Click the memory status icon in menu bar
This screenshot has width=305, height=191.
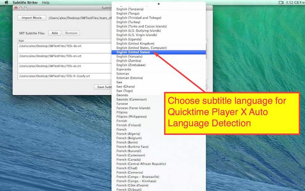[281, 3]
